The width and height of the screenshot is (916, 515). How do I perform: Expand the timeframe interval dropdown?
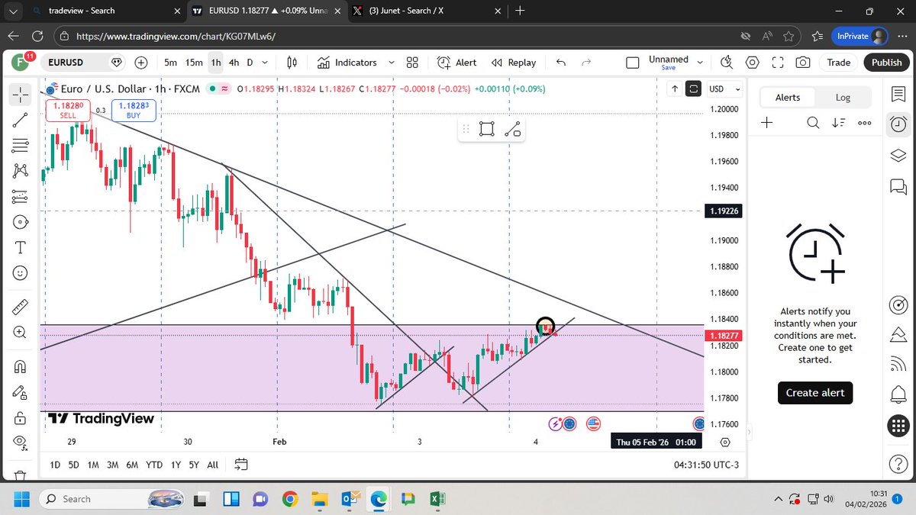pyautogui.click(x=265, y=63)
